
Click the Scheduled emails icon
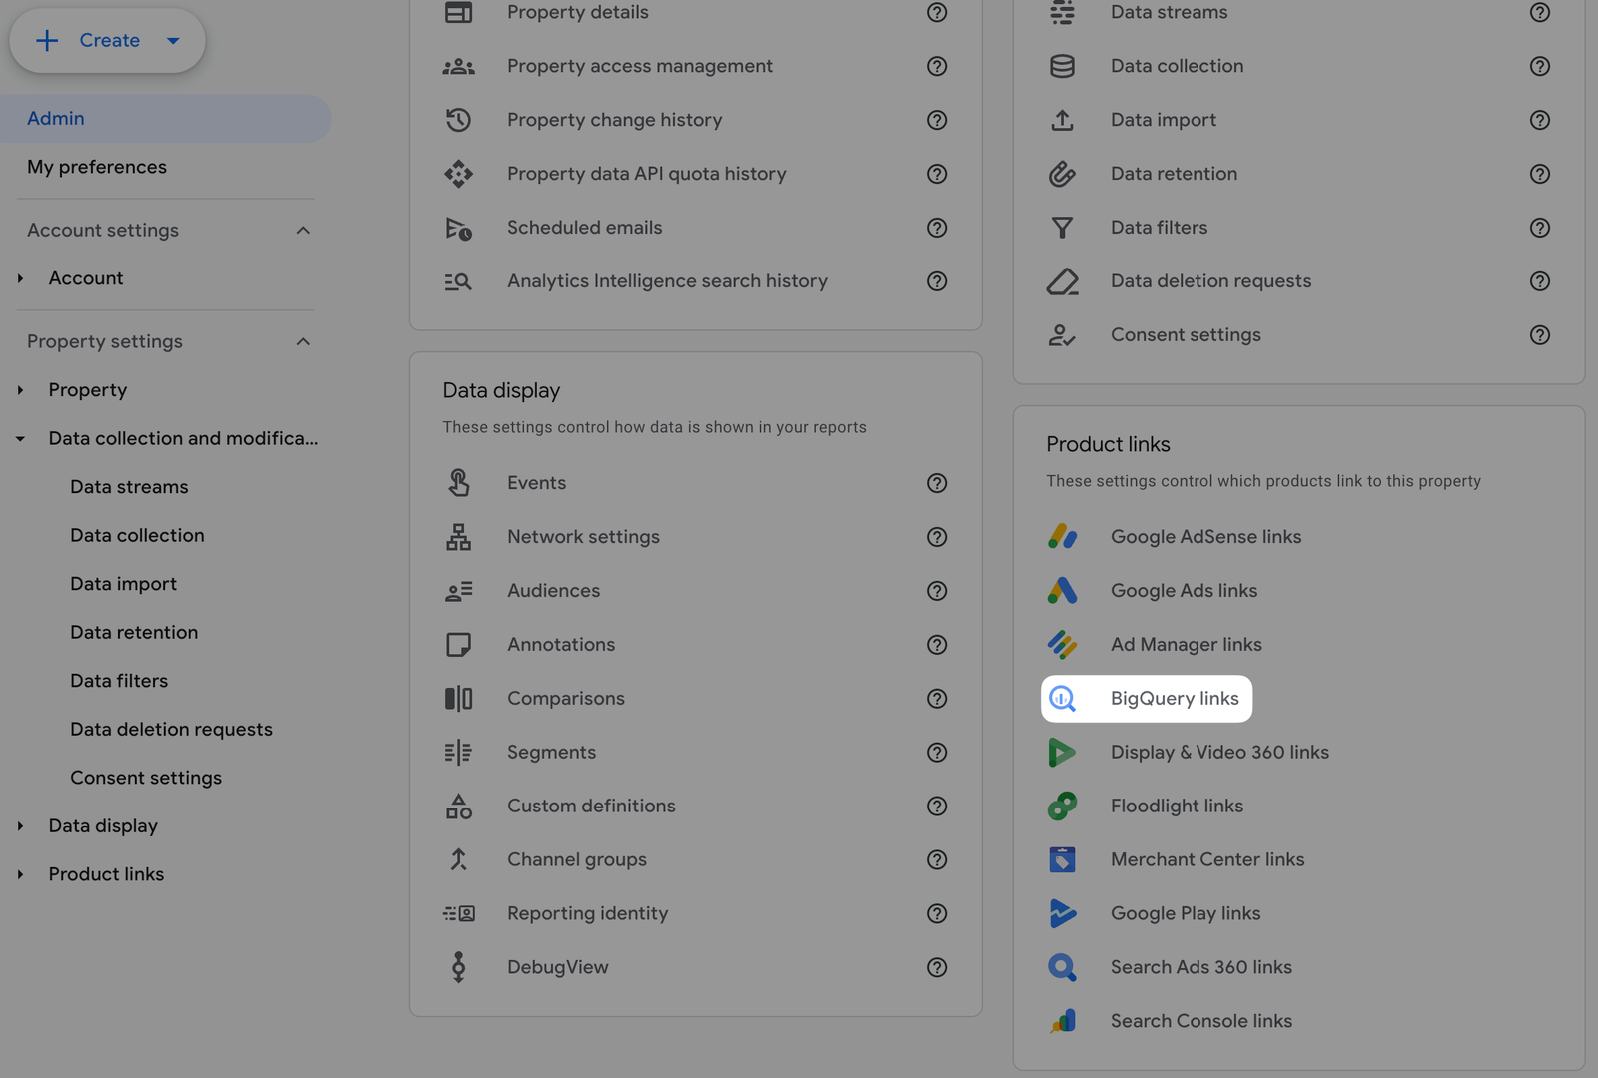[458, 228]
